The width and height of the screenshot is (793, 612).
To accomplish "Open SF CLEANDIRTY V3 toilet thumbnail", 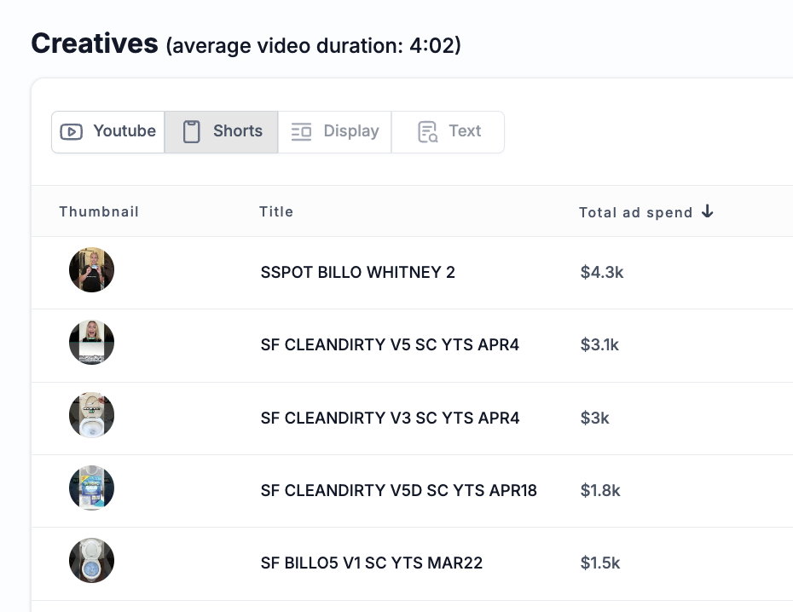I will [x=91, y=415].
